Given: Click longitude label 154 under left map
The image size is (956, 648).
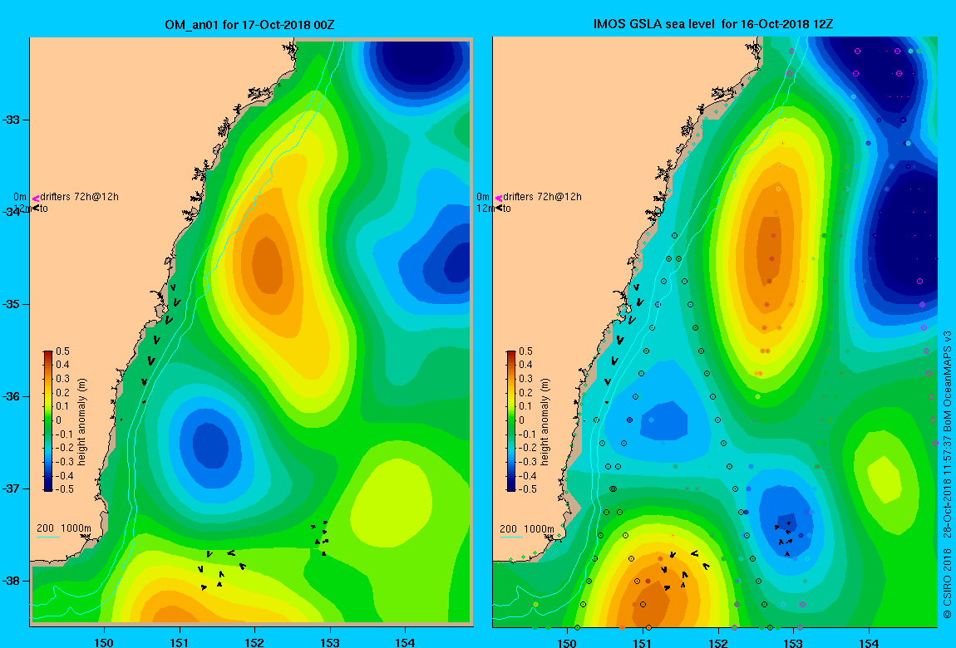Looking at the screenshot, I should pos(405,642).
